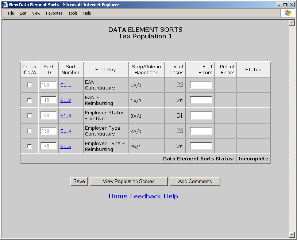Viewport: 297px width, 240px height.
Task: Go to the Home link
Action: [x=118, y=196]
